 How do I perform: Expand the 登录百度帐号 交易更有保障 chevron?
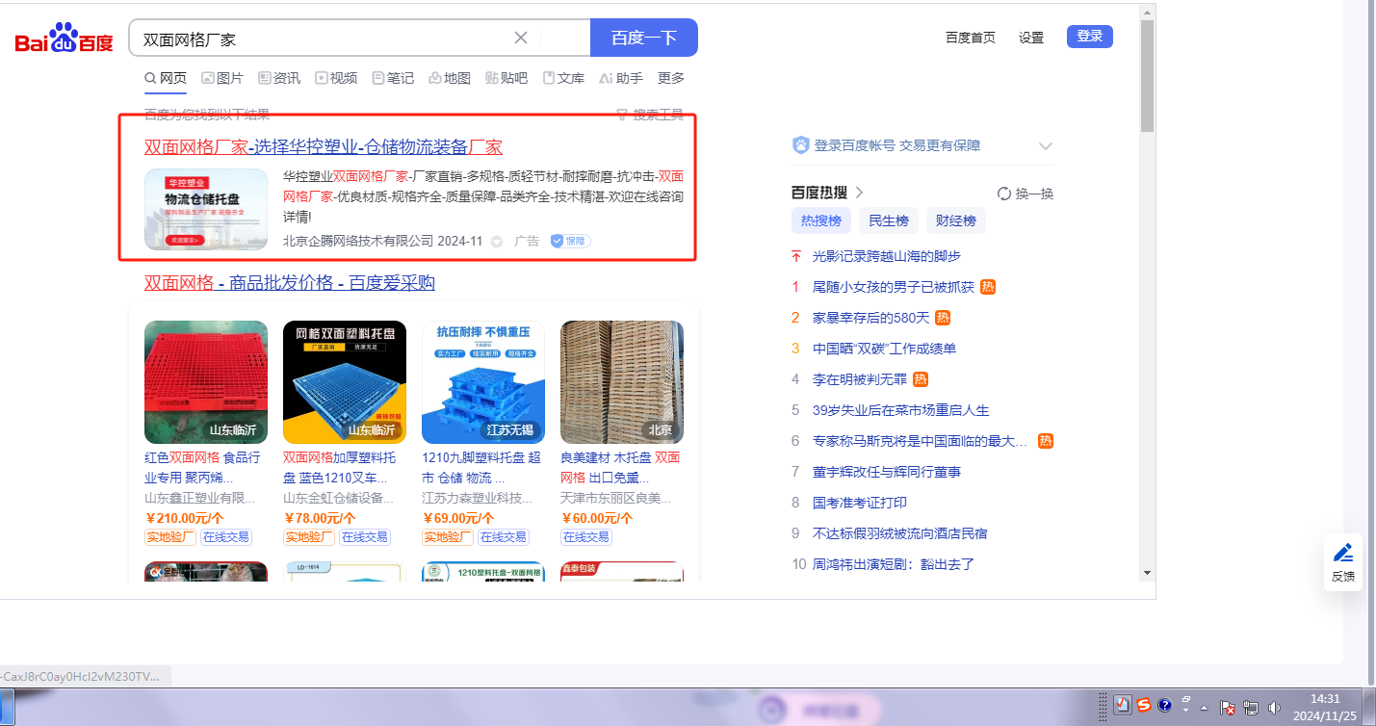[1046, 146]
